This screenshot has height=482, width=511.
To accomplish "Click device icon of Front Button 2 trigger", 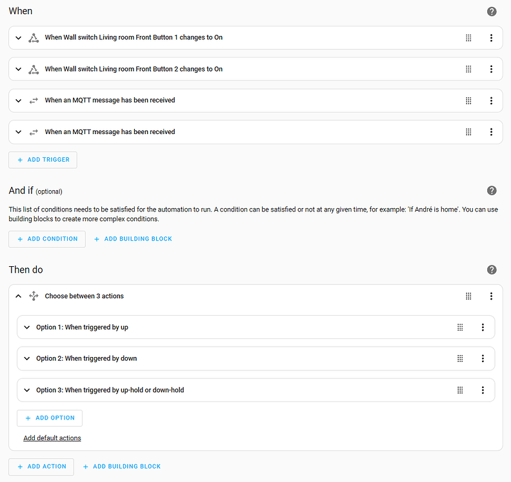I will tap(34, 70).
